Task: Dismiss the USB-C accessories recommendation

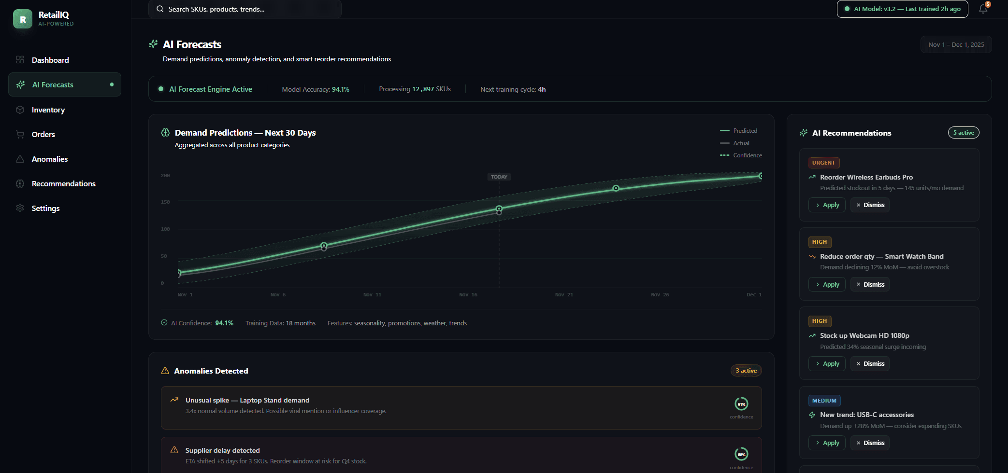Action: [870, 443]
